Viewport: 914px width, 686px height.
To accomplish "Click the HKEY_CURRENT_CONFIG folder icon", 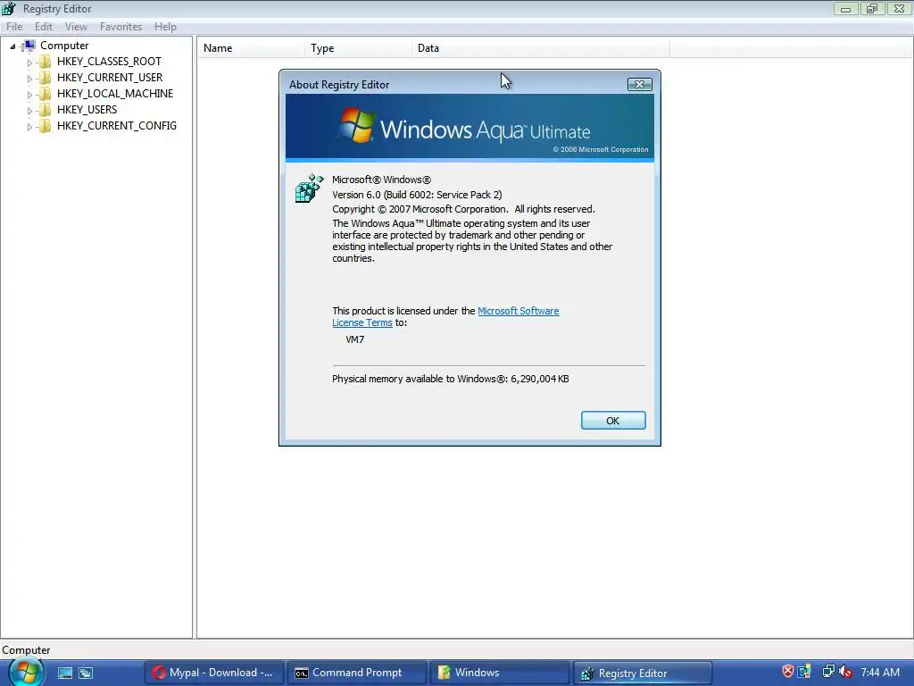I will click(x=45, y=126).
